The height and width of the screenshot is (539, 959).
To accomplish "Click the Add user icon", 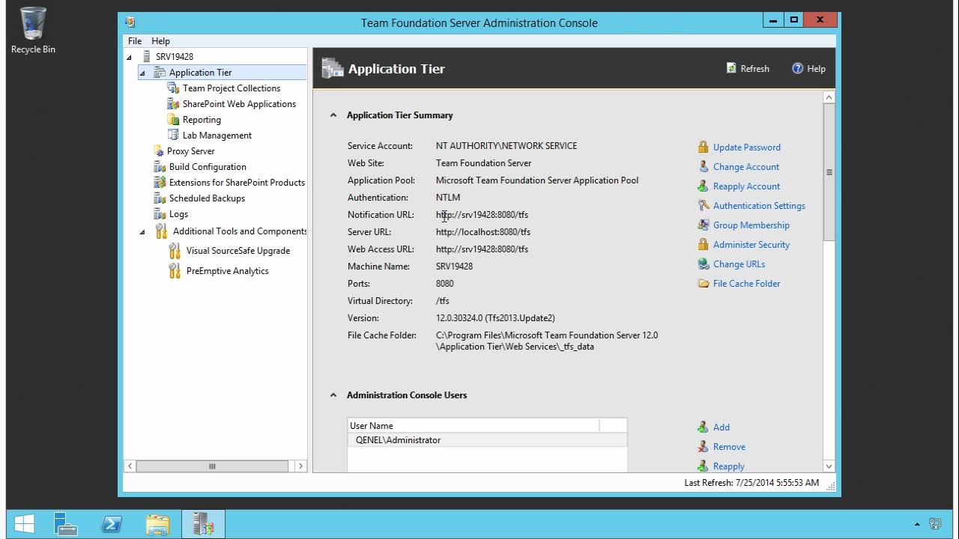I will click(703, 427).
